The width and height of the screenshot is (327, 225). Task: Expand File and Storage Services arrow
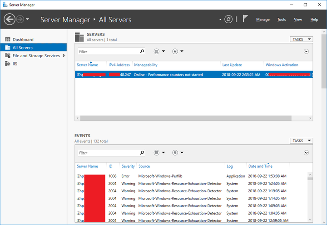click(64, 55)
